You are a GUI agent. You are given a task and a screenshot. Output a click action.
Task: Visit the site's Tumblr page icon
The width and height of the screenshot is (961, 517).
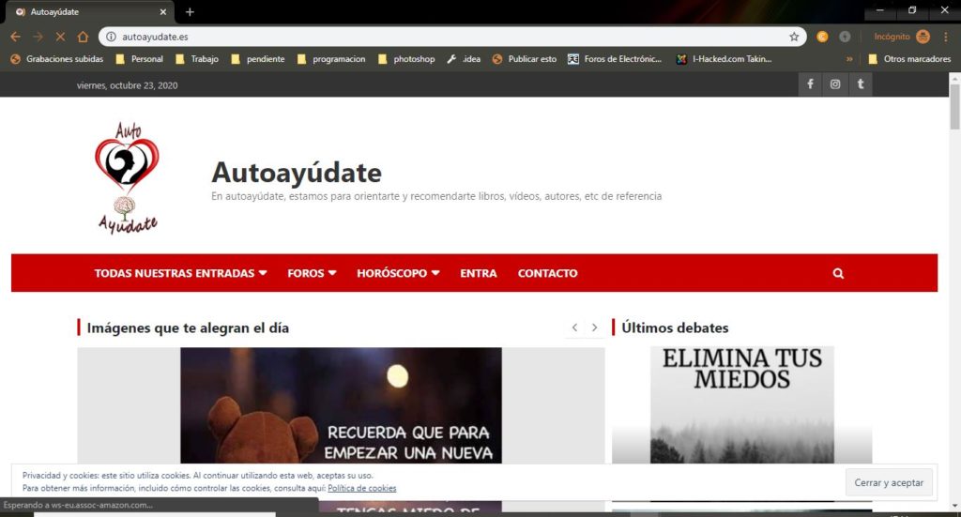(860, 84)
